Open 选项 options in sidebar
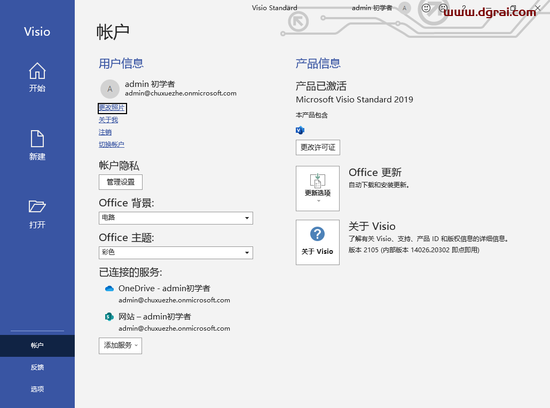The width and height of the screenshot is (550, 408). (37, 389)
